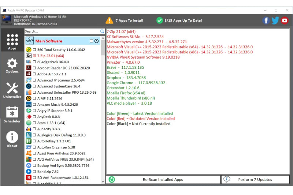Click the Audacity headphones icon

(29, 129)
